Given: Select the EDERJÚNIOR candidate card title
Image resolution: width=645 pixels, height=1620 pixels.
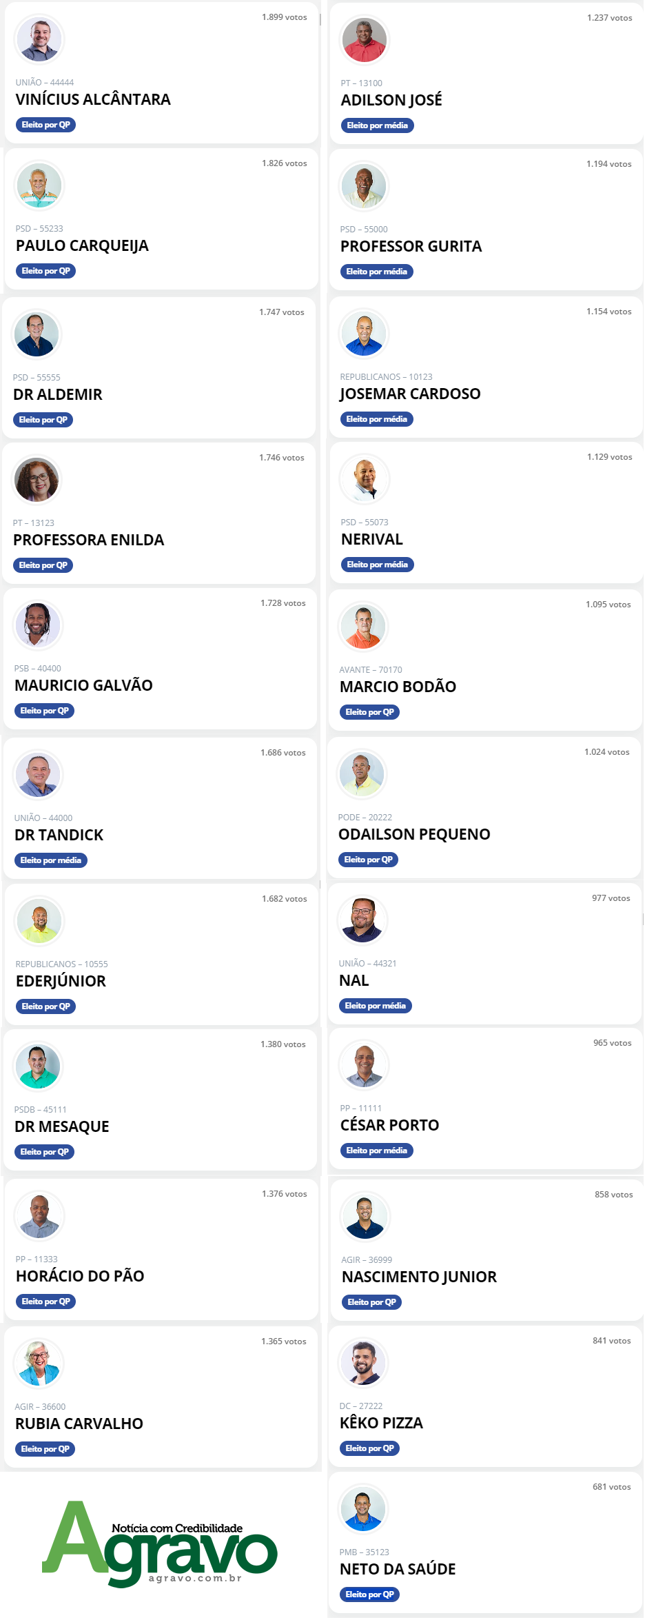Looking at the screenshot, I should pyautogui.click(x=61, y=981).
